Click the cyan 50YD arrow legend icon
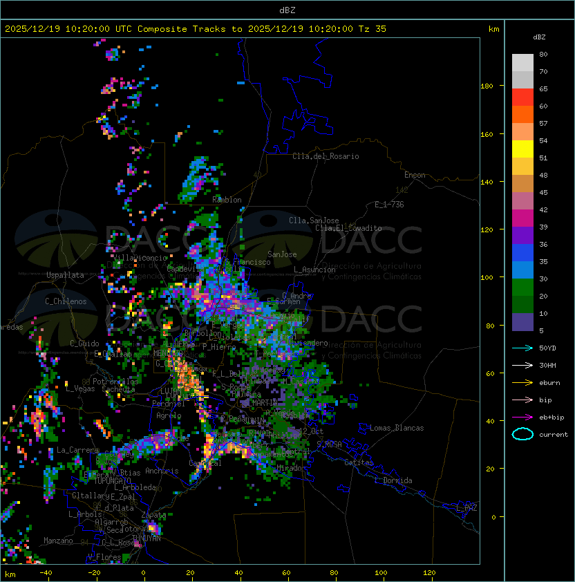 point(522,348)
